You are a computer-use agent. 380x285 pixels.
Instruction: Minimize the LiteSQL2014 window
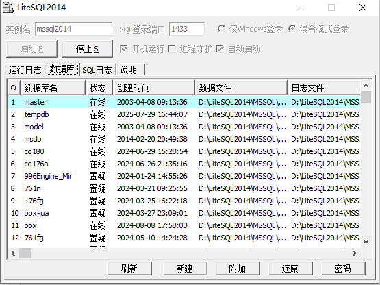(x=301, y=8)
